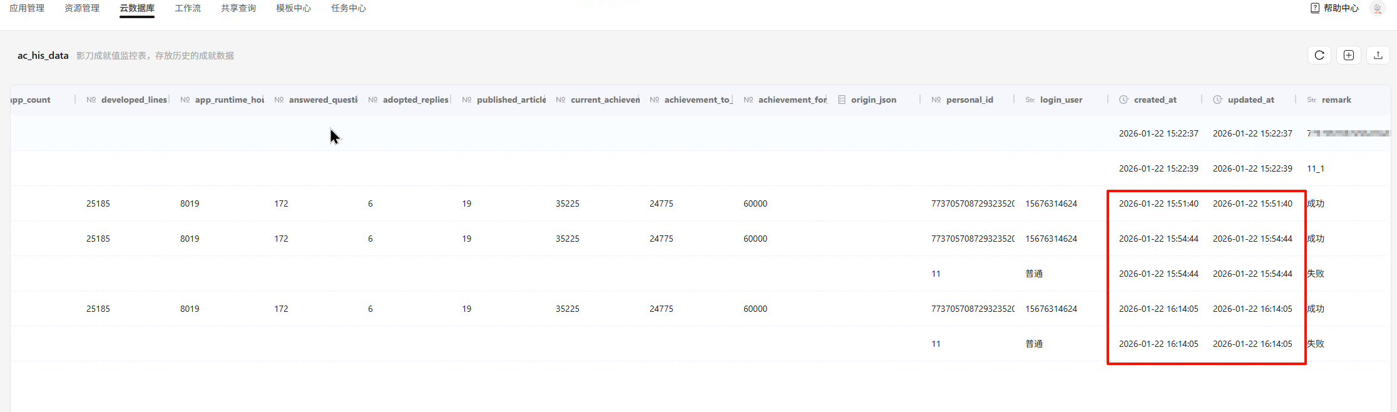Click the created_at column header
The image size is (1397, 412).
[x=1155, y=100]
